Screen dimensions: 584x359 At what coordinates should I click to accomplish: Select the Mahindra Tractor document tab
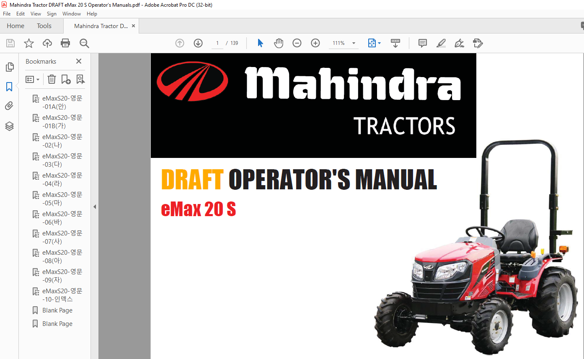click(101, 26)
